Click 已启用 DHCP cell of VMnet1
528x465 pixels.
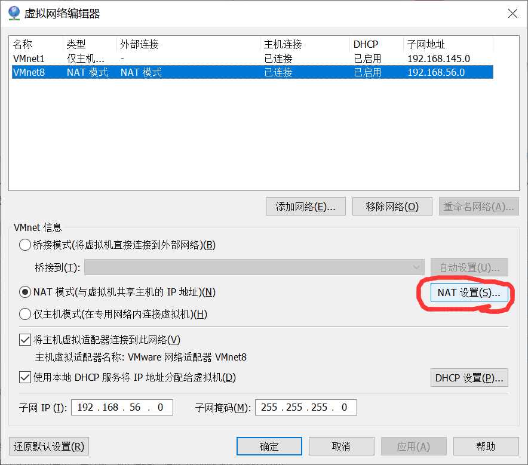367,58
